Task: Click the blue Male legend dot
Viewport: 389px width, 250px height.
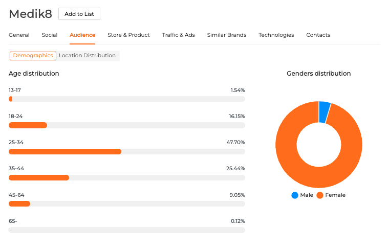Action: click(295, 195)
